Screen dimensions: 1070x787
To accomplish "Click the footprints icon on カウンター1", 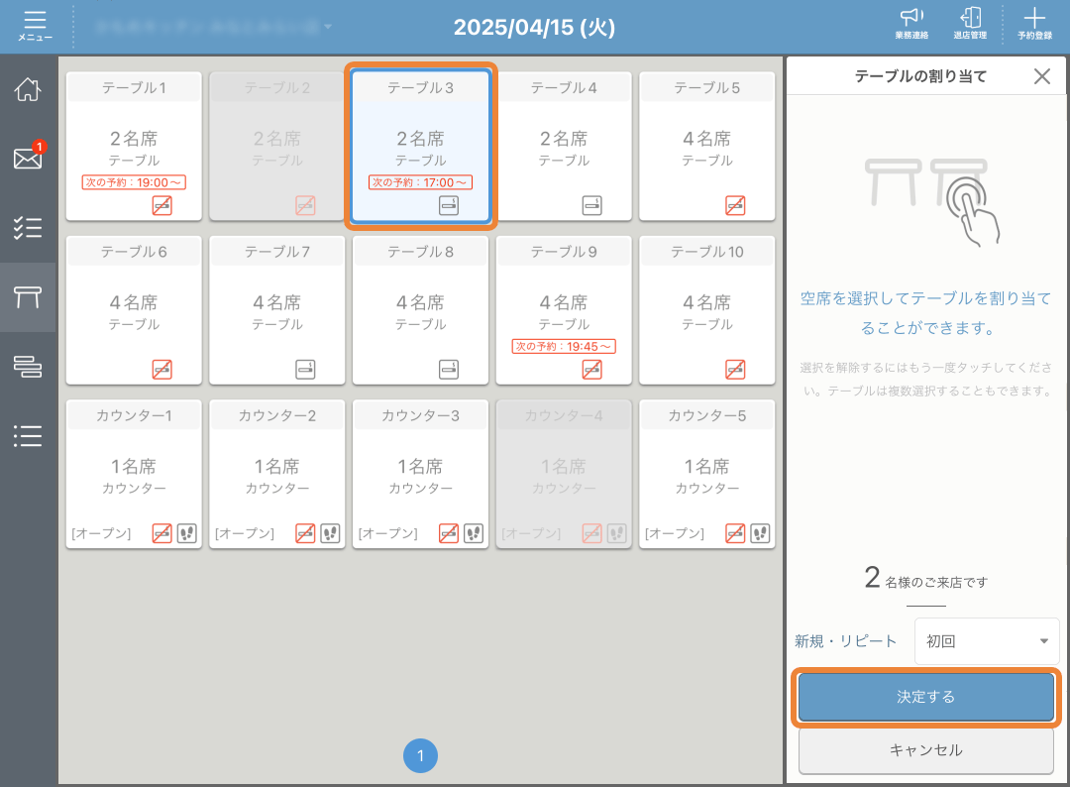I will pyautogui.click(x=187, y=533).
